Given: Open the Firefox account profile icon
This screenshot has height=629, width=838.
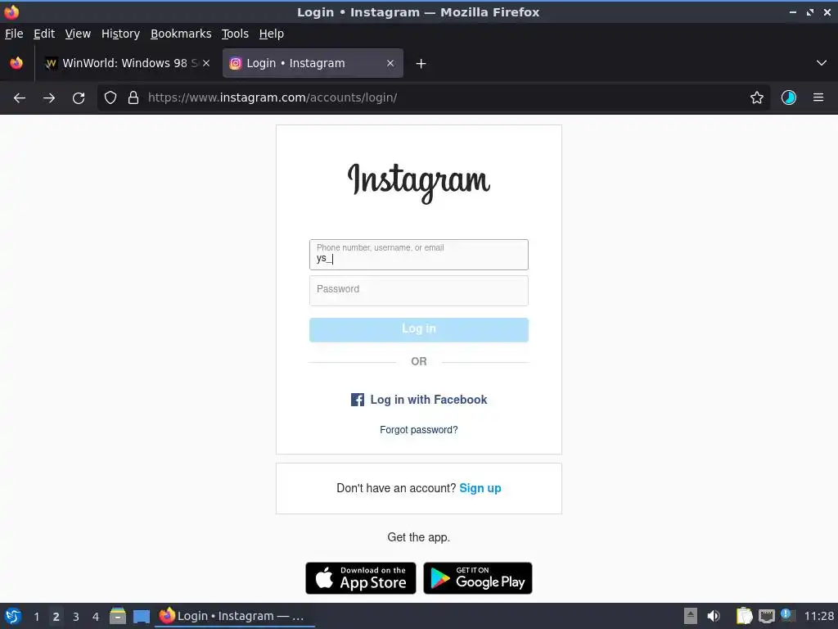Looking at the screenshot, I should [789, 98].
